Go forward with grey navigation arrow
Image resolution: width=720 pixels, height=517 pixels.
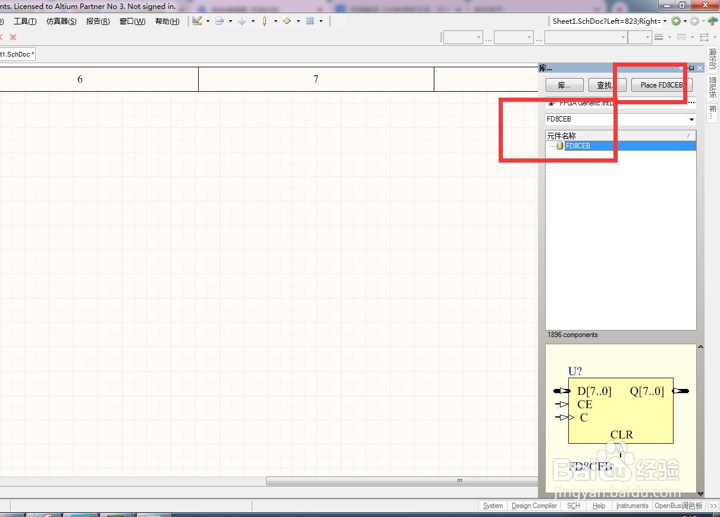[694, 21]
